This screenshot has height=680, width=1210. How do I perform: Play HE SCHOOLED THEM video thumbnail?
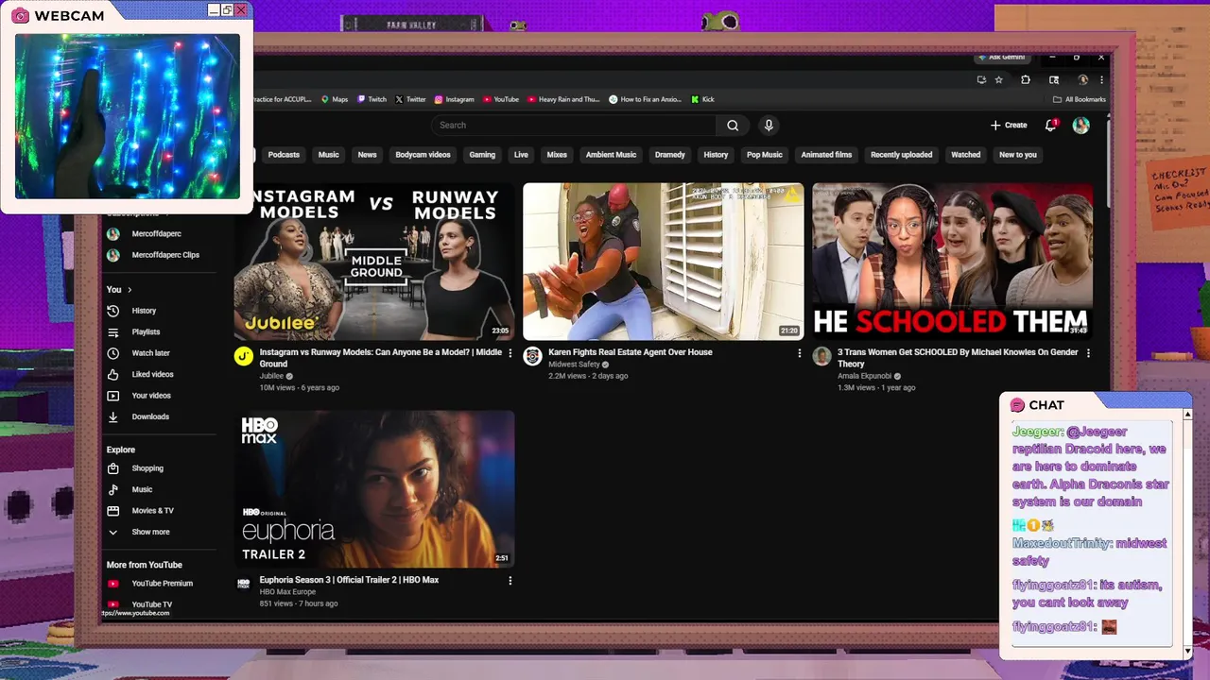click(952, 262)
